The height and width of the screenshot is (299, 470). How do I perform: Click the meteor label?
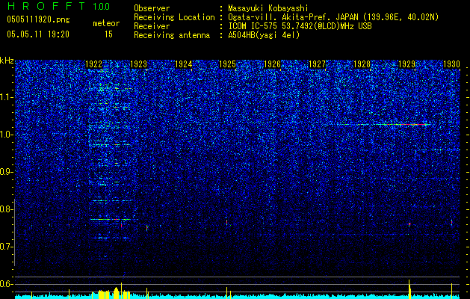pyautogui.click(x=106, y=23)
